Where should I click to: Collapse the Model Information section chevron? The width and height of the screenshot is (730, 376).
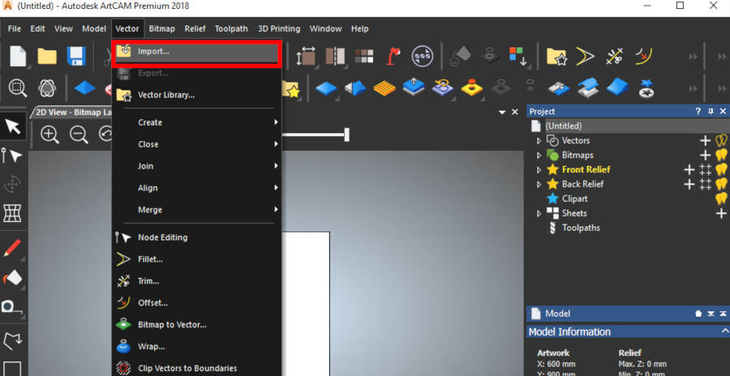point(724,331)
